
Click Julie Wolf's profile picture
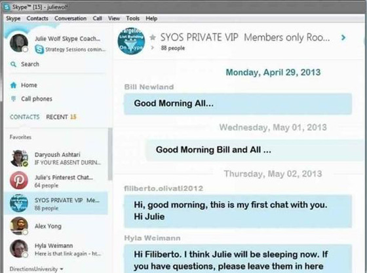coord(19,43)
